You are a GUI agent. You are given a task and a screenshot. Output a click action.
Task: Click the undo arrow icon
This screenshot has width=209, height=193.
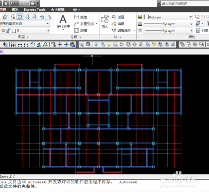point(13,3)
